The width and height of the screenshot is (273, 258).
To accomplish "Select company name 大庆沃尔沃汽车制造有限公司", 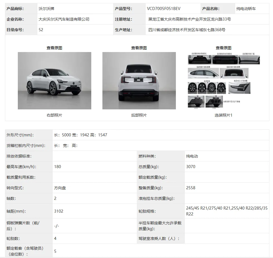I will 64,19.
